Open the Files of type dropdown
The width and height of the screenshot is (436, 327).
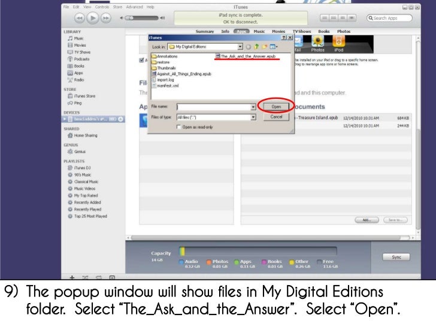[253, 117]
